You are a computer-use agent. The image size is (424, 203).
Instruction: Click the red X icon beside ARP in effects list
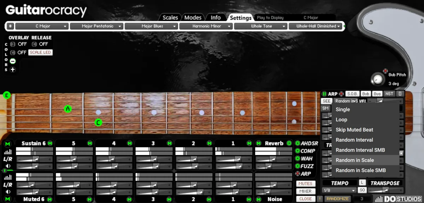(x=298, y=174)
